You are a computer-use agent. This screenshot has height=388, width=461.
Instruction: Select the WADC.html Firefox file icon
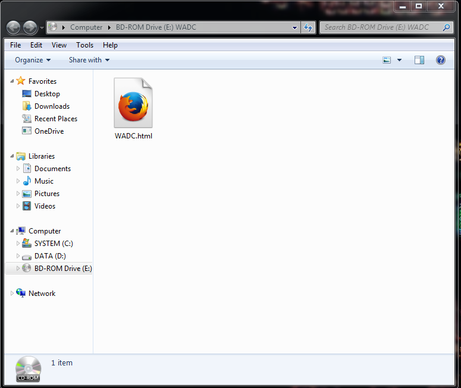click(133, 103)
